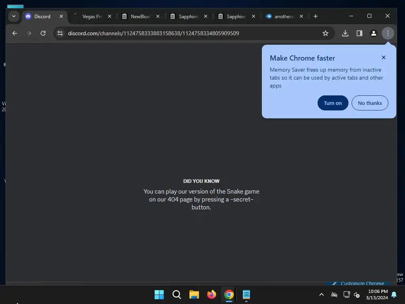Reload the Discord page
405x304 pixels.
[x=43, y=33]
